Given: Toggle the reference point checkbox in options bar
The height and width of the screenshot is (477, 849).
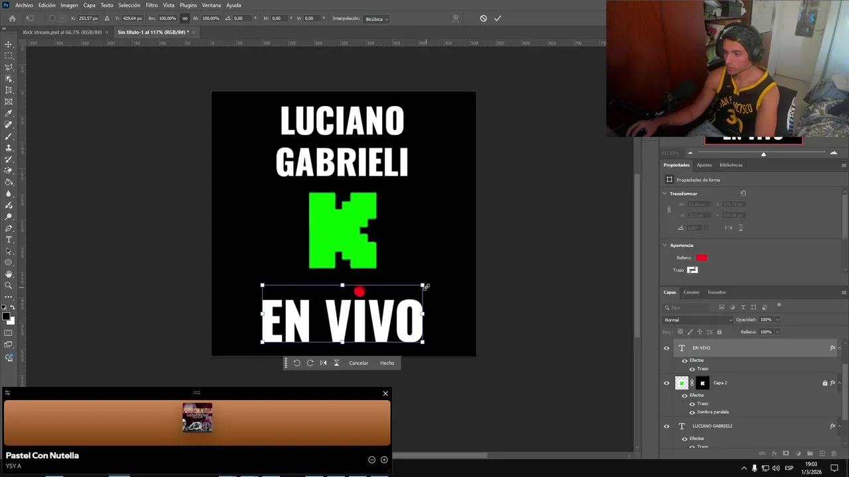Looking at the screenshot, I should 52,19.
